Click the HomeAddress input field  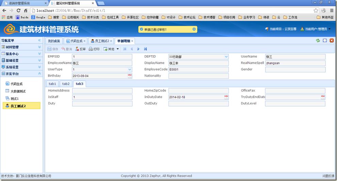click(102, 91)
